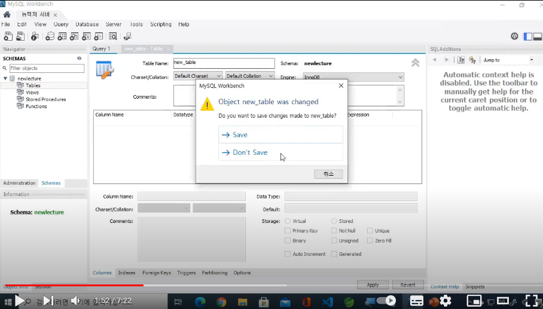
Task: Refresh the SCHEMAS list icon
Action: pos(80,59)
